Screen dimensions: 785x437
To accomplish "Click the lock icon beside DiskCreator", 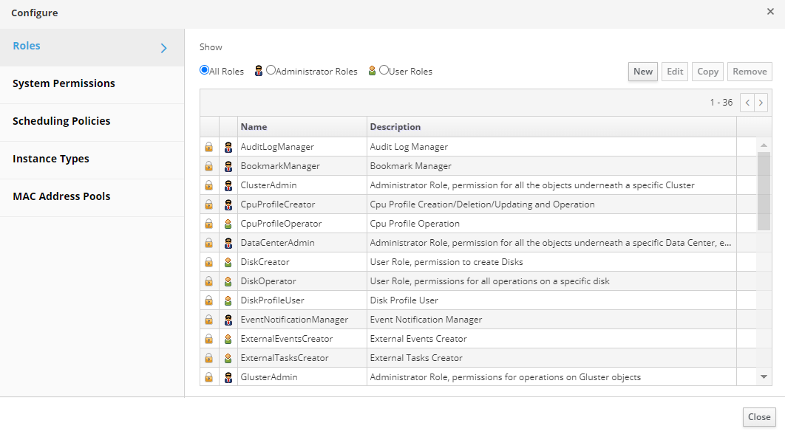I will (208, 262).
